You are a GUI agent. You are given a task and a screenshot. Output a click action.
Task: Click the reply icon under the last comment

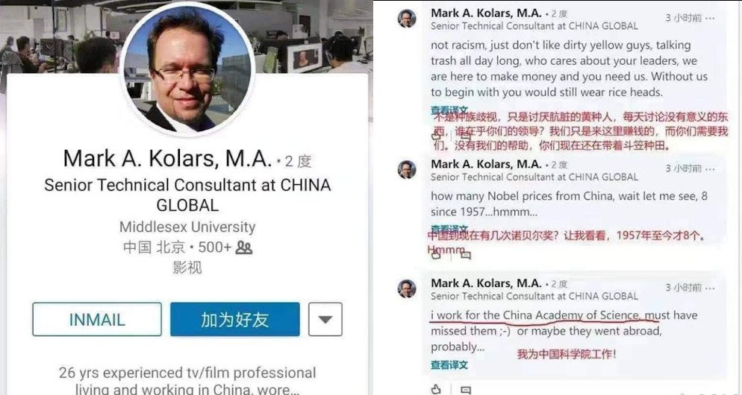tap(466, 390)
